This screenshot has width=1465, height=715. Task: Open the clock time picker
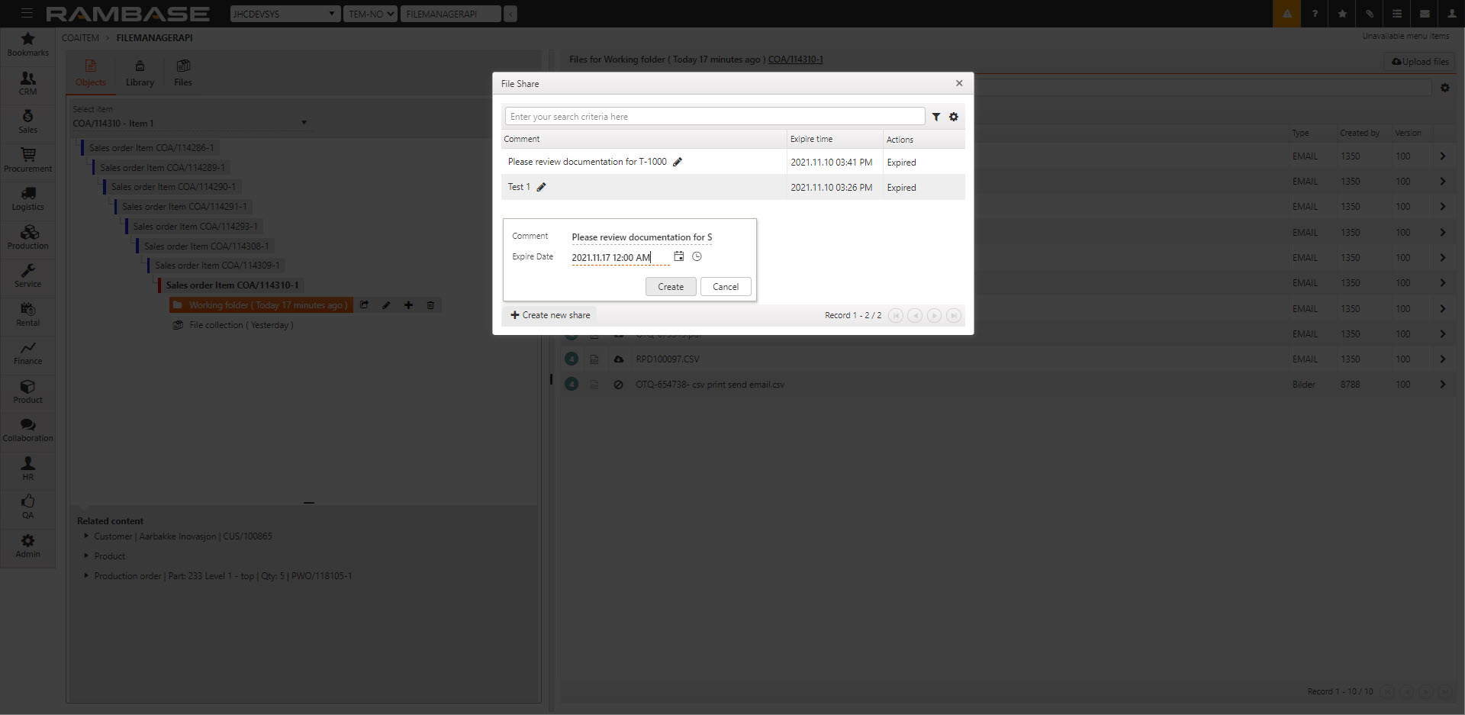pos(697,256)
